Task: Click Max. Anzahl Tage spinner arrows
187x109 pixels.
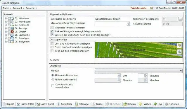Action: click(128, 24)
